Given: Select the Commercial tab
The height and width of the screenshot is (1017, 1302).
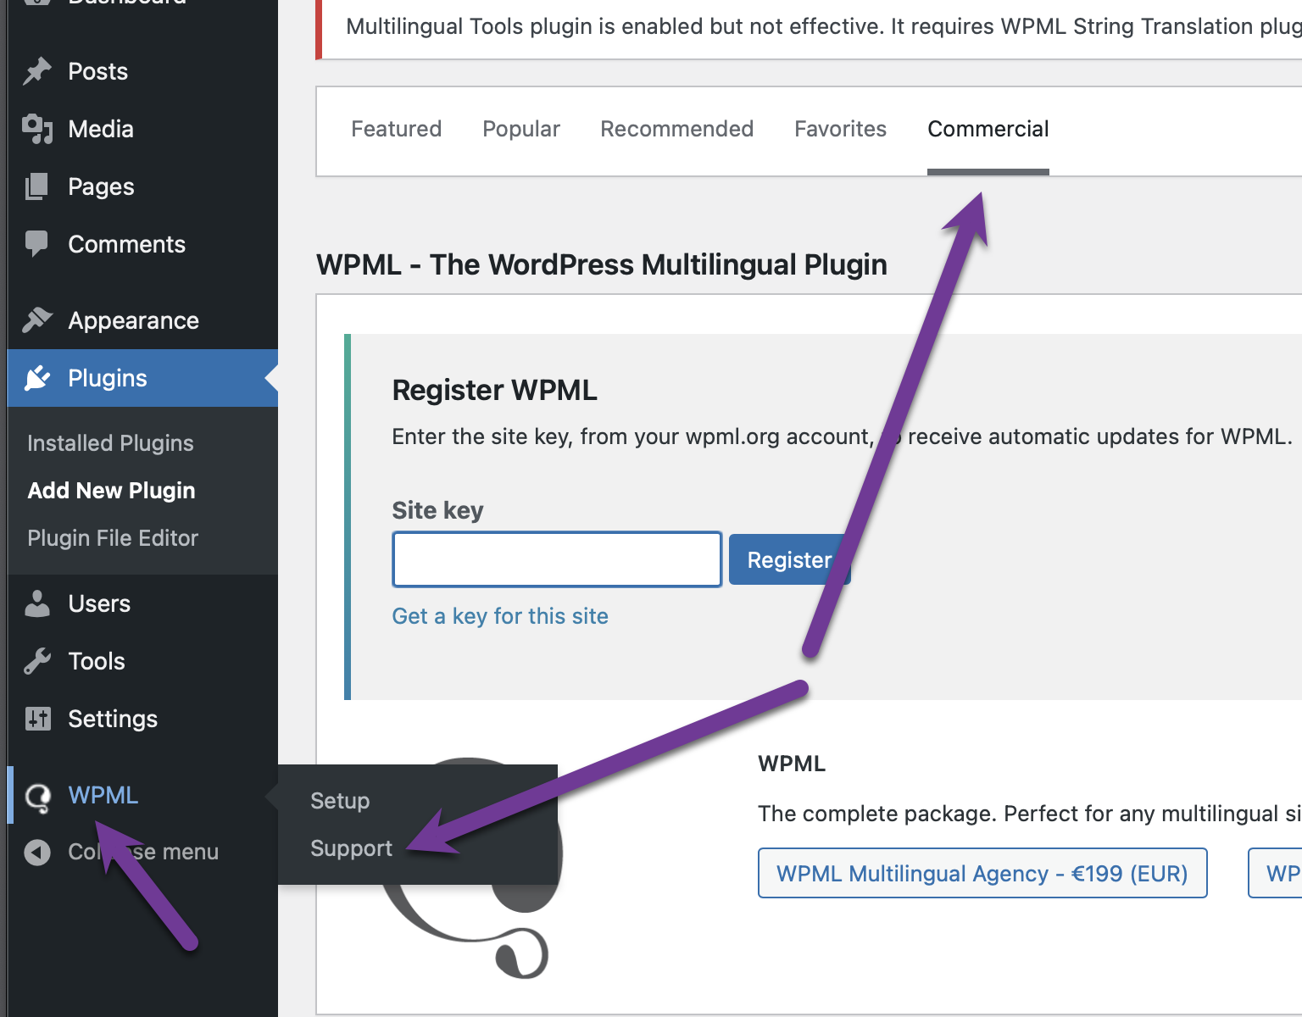Looking at the screenshot, I should tap(988, 129).
